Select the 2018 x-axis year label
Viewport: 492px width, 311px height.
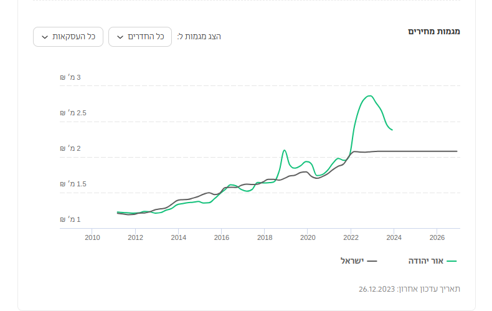(265, 237)
